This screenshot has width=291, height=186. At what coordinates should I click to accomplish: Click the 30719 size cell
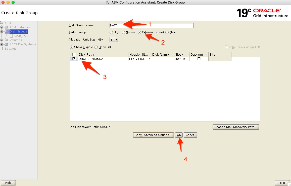point(182,59)
